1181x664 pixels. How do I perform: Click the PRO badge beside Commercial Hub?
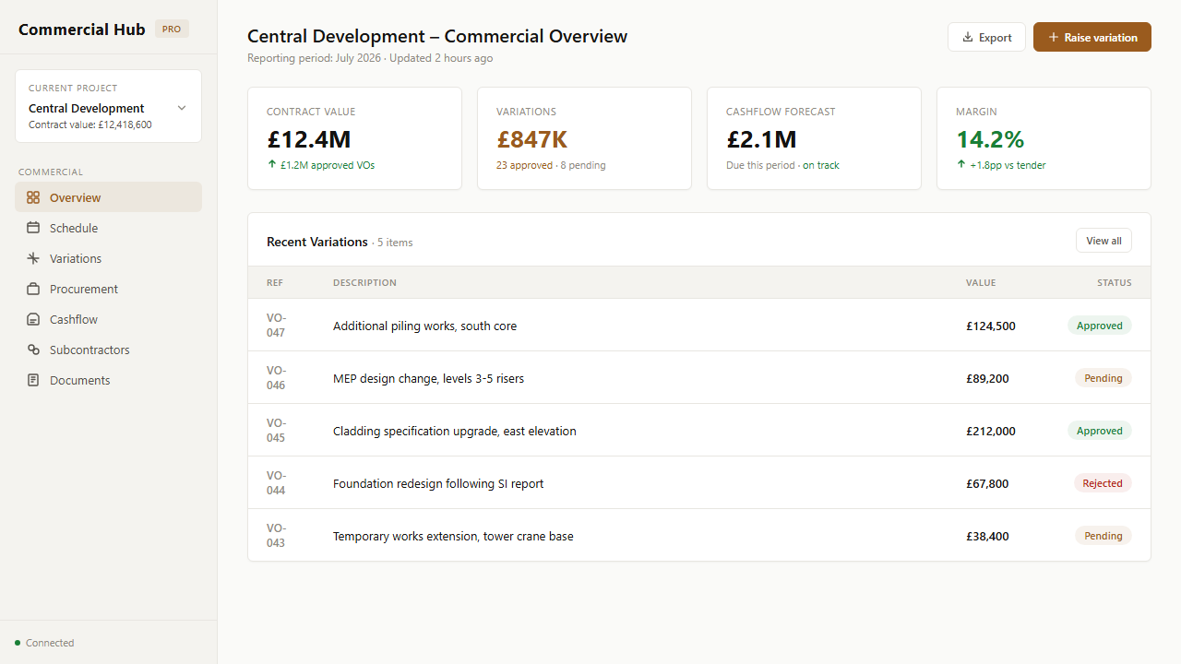click(172, 30)
